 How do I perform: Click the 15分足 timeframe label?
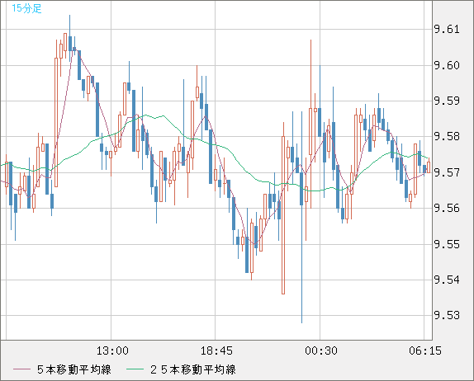point(26,8)
